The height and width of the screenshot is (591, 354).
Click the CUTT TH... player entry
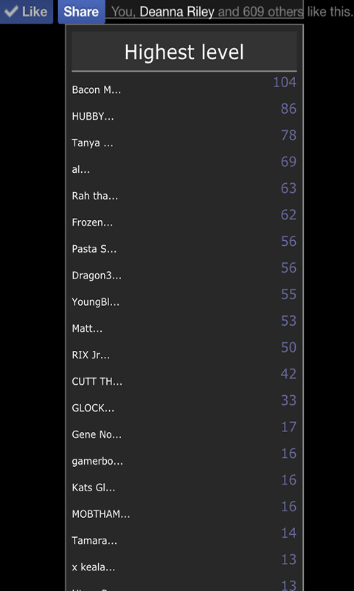[x=184, y=378]
